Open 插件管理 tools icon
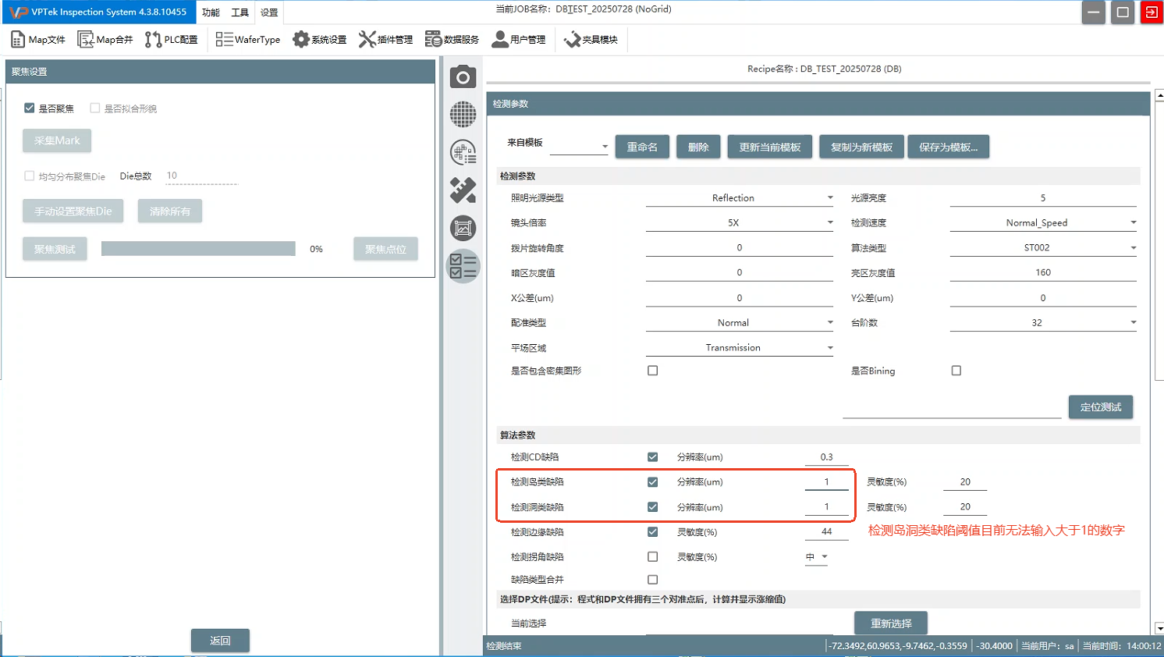Viewport: 1164px width, 657px height. pyautogui.click(x=367, y=40)
